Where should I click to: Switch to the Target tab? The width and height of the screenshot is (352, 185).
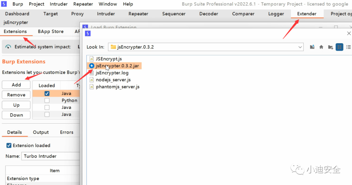coord(51,14)
